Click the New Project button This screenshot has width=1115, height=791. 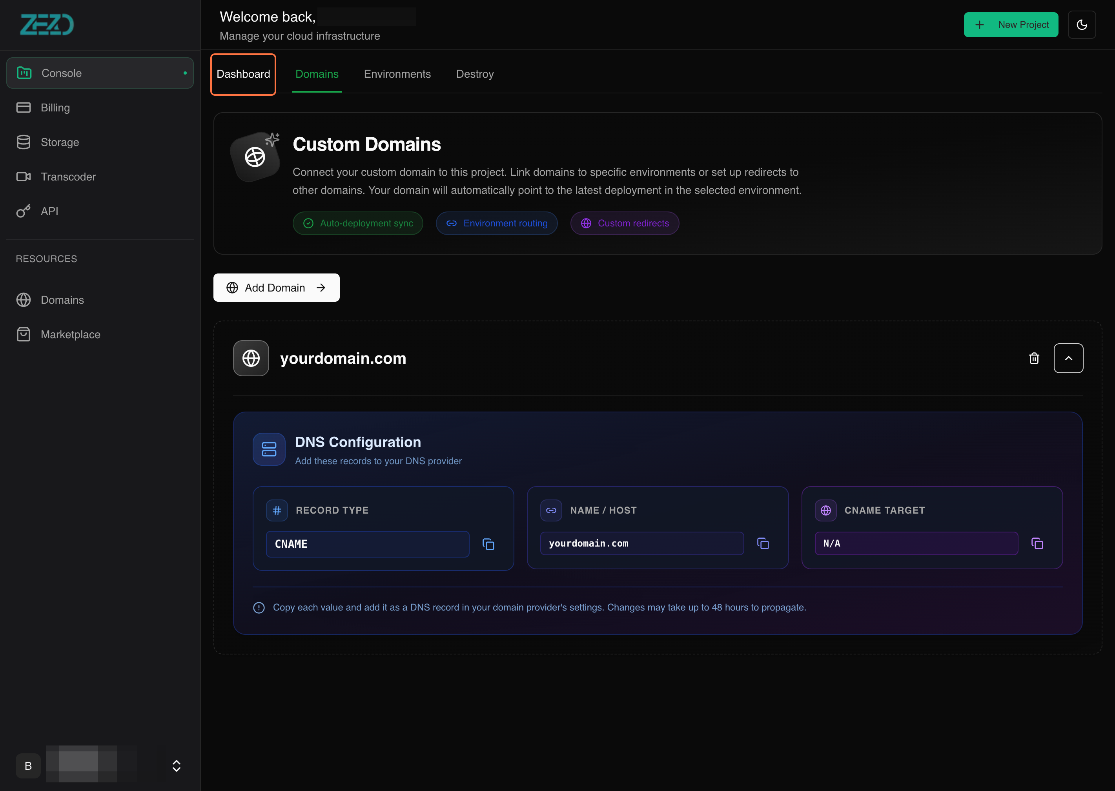click(x=1010, y=25)
